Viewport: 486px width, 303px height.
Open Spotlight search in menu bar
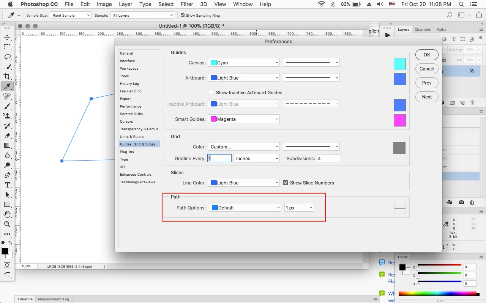coord(461,4)
